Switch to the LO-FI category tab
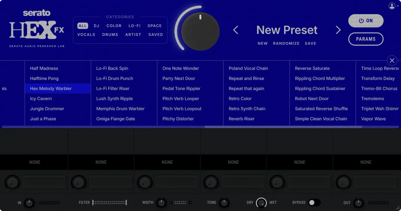The image size is (401, 211). point(134,26)
